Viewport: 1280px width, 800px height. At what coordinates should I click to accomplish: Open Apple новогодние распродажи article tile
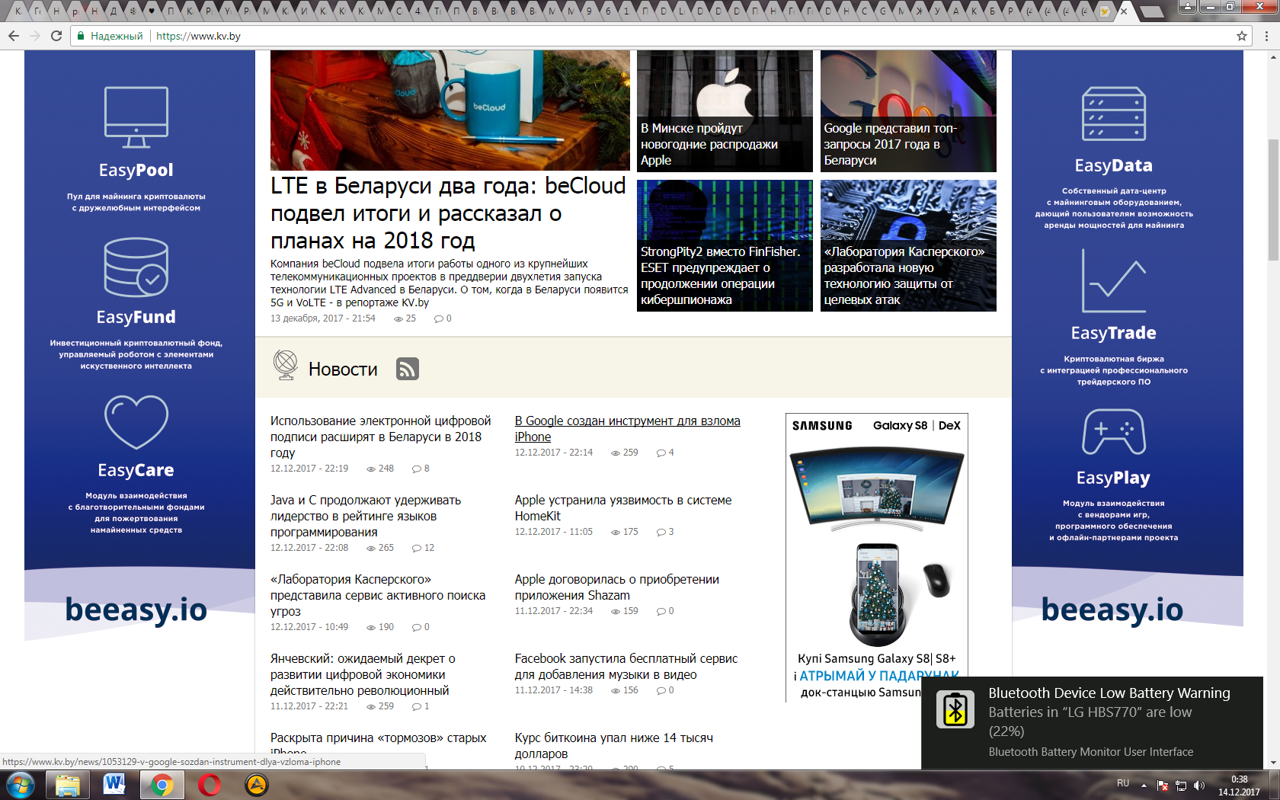pos(725,111)
